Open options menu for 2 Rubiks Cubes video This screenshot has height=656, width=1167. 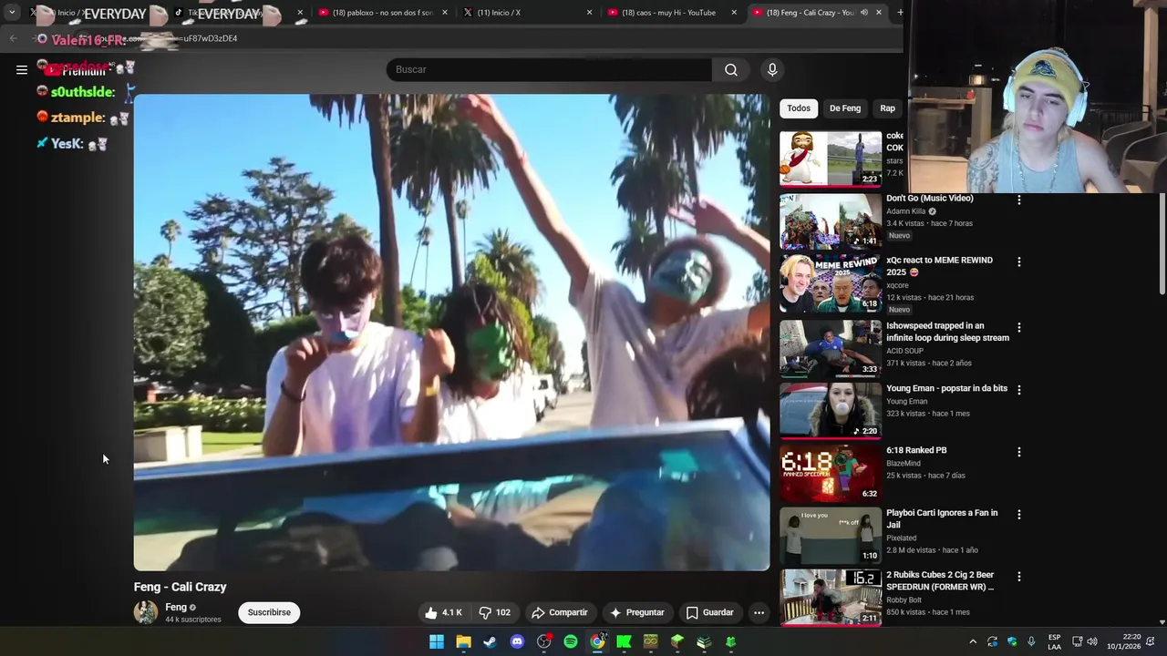click(1019, 576)
